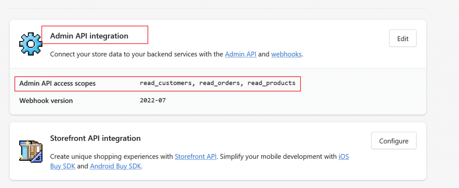Click the Storefront API shop icon
Screen dimensions: 459x188
pyautogui.click(x=31, y=150)
